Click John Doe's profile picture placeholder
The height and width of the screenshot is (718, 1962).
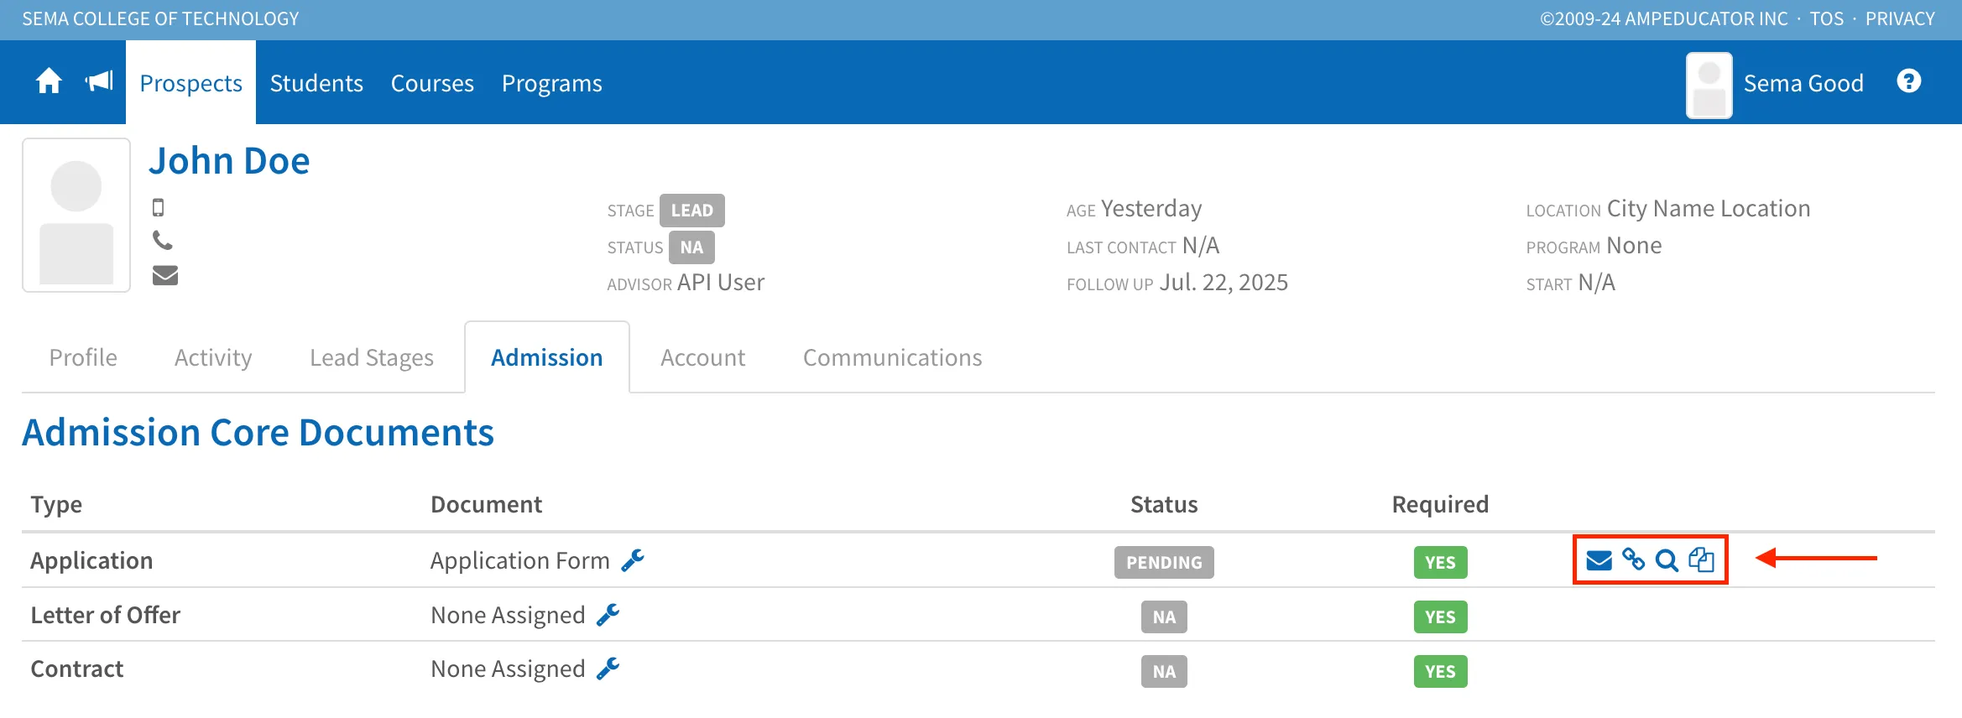(x=76, y=216)
